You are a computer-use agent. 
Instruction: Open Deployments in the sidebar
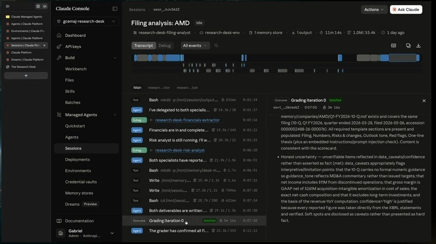coord(86,159)
